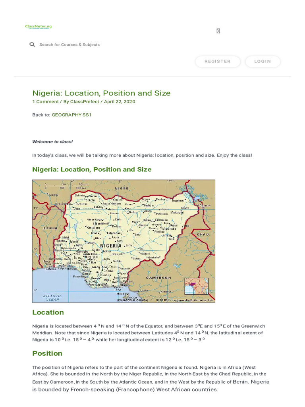Image resolution: width=305 pixels, height=407 pixels.
Task: Click the Position section heading
Action: click(47, 353)
